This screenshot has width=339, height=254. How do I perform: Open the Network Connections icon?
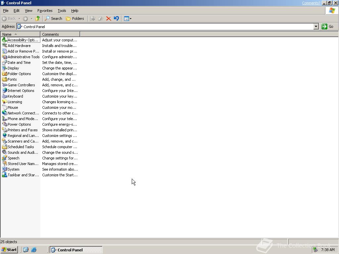(x=4, y=113)
